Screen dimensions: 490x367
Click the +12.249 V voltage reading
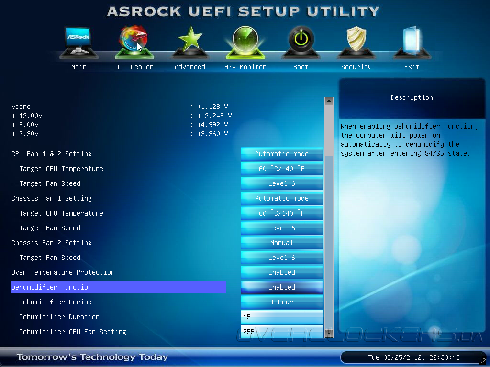(x=214, y=116)
